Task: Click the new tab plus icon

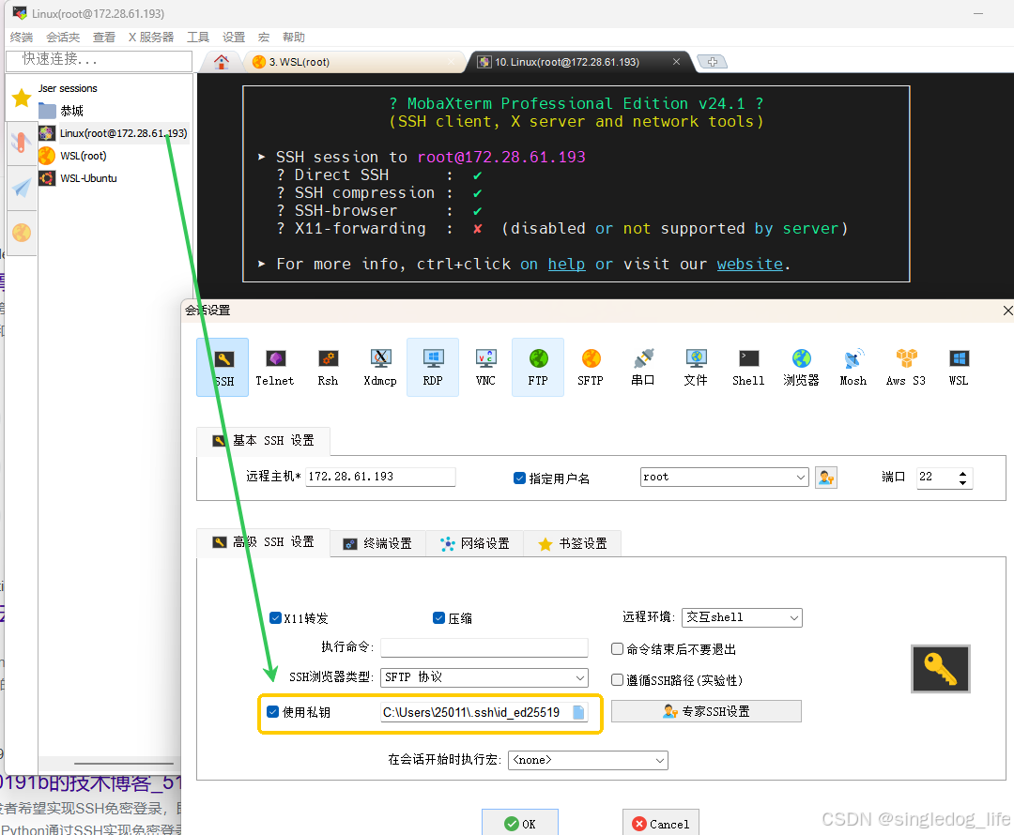Action: 712,62
